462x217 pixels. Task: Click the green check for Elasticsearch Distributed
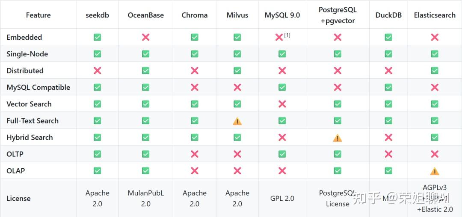point(435,70)
